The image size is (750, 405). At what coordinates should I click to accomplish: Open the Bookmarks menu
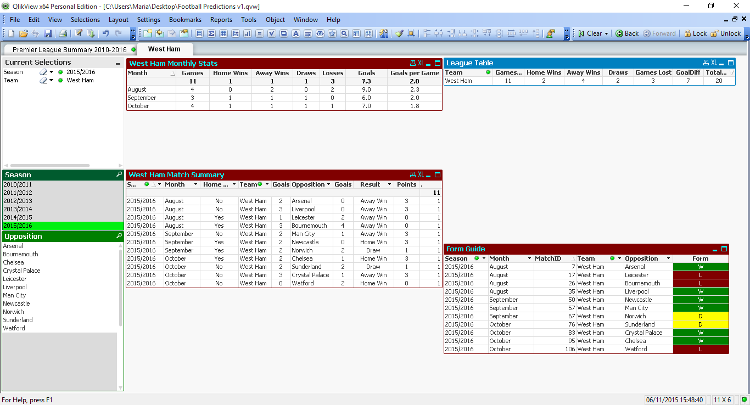click(185, 20)
